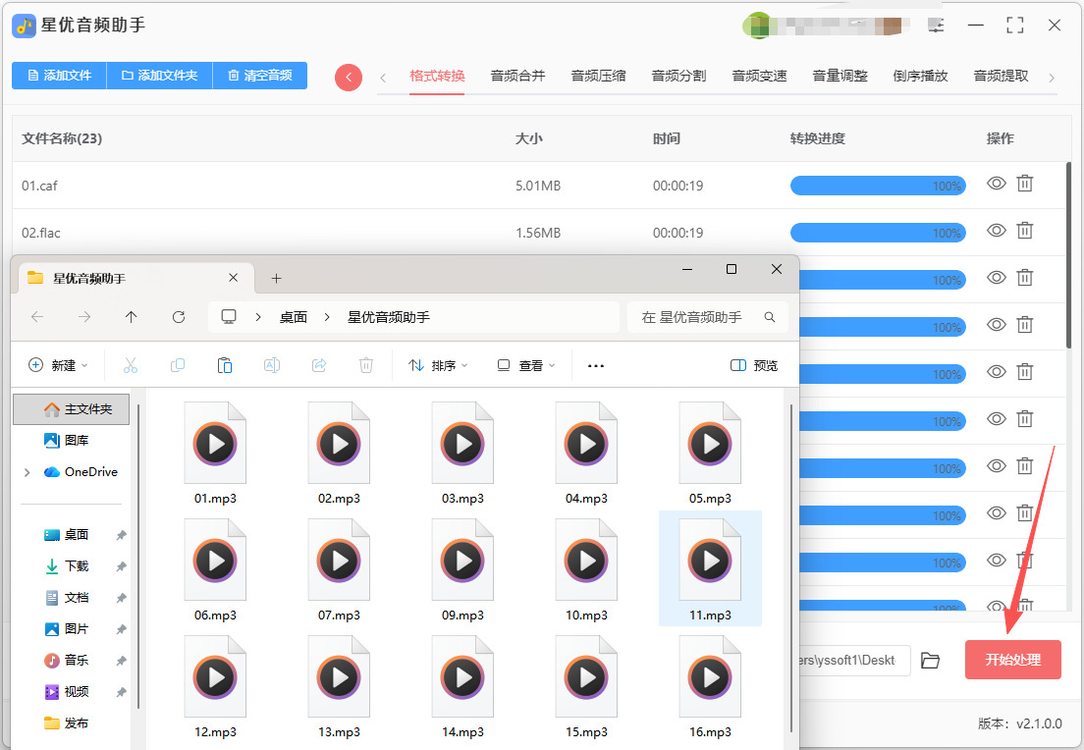Click the back arrow in File Explorer
Image resolution: width=1084 pixels, height=750 pixels.
coord(37,316)
